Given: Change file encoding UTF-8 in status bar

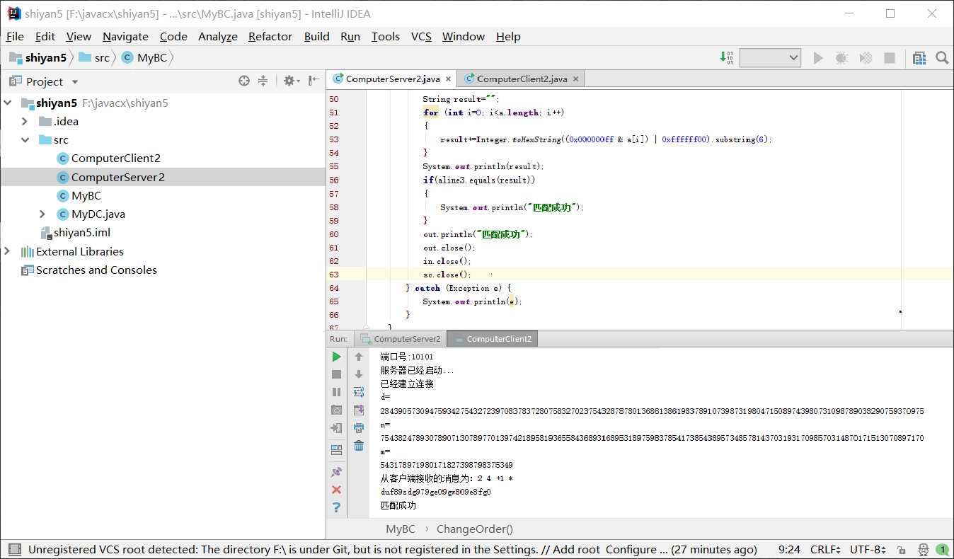Looking at the screenshot, I should pos(868,549).
